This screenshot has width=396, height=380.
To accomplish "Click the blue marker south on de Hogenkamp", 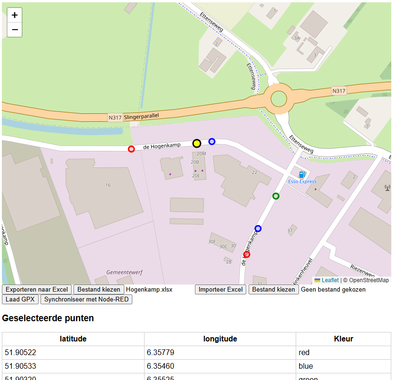I will click(x=258, y=229).
